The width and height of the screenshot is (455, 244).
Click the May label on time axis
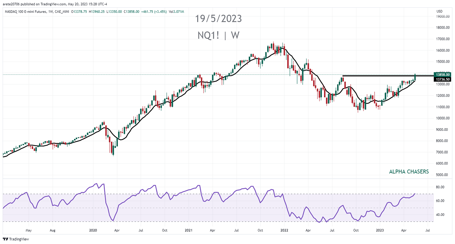28,230
